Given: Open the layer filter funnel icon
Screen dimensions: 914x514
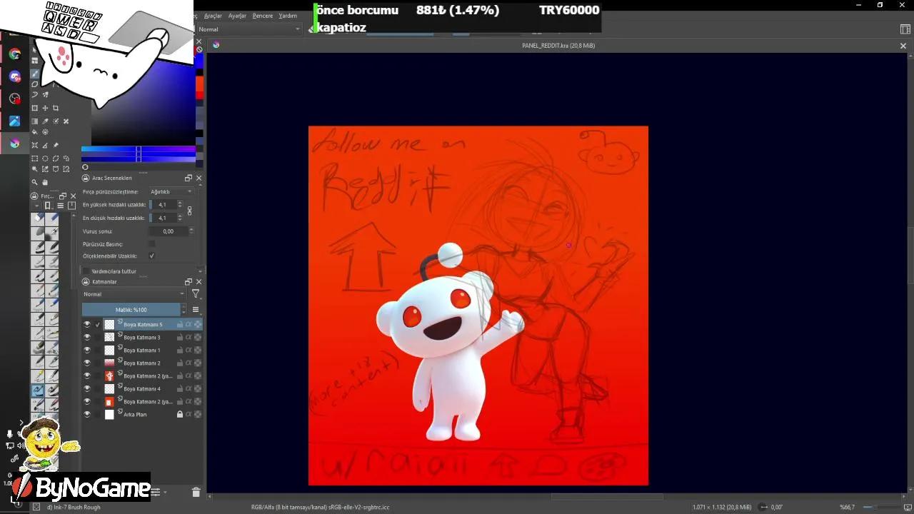Looking at the screenshot, I should point(196,294).
